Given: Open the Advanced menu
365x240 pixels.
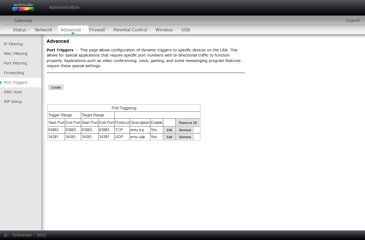Looking at the screenshot, I should 72,30.
